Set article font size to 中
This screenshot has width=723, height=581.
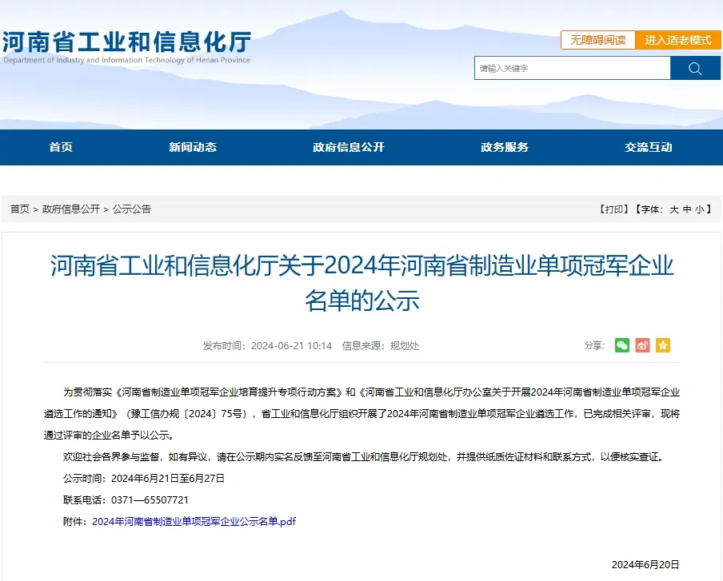688,209
